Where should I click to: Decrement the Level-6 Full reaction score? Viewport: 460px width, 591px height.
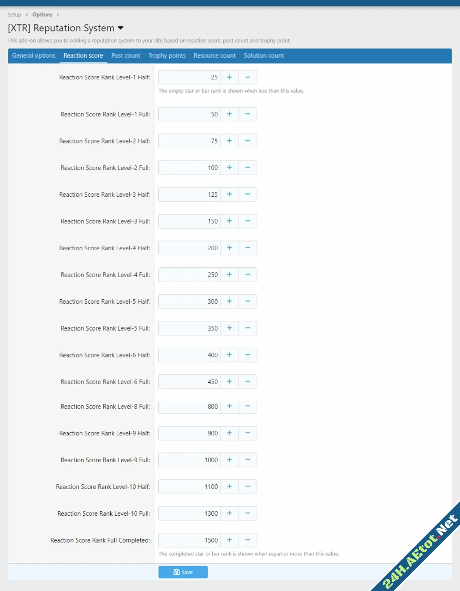pyautogui.click(x=248, y=382)
